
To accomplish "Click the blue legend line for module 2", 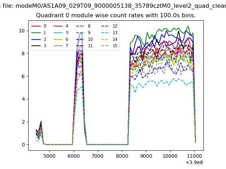I will coord(36,39).
